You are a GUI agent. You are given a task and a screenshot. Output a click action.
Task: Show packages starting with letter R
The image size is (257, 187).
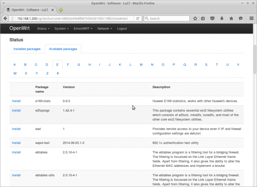196,65
